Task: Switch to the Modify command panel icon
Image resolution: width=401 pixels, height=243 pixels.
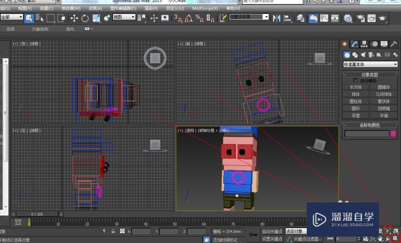Action: [x=354, y=44]
